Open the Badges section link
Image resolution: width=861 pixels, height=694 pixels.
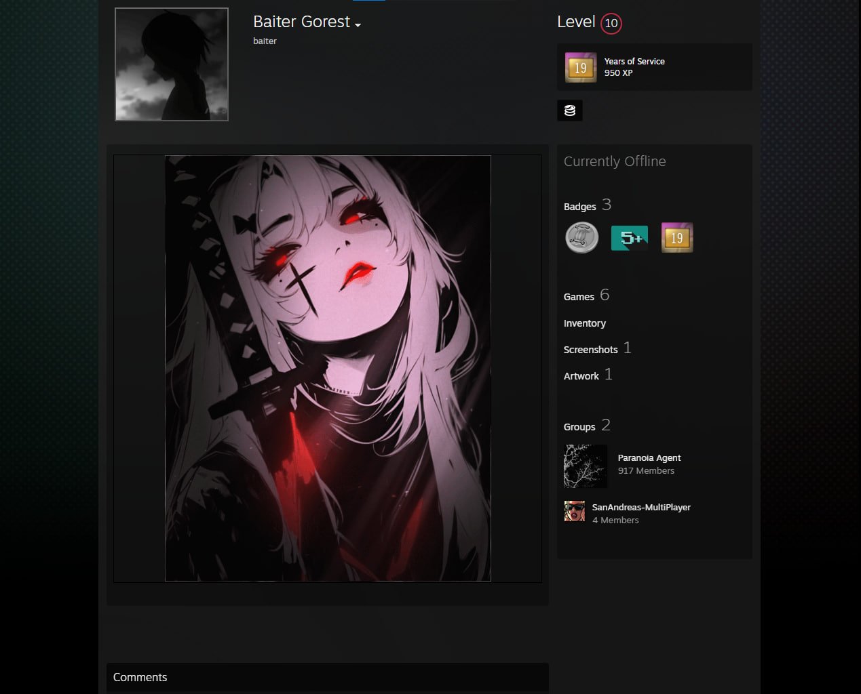[579, 207]
